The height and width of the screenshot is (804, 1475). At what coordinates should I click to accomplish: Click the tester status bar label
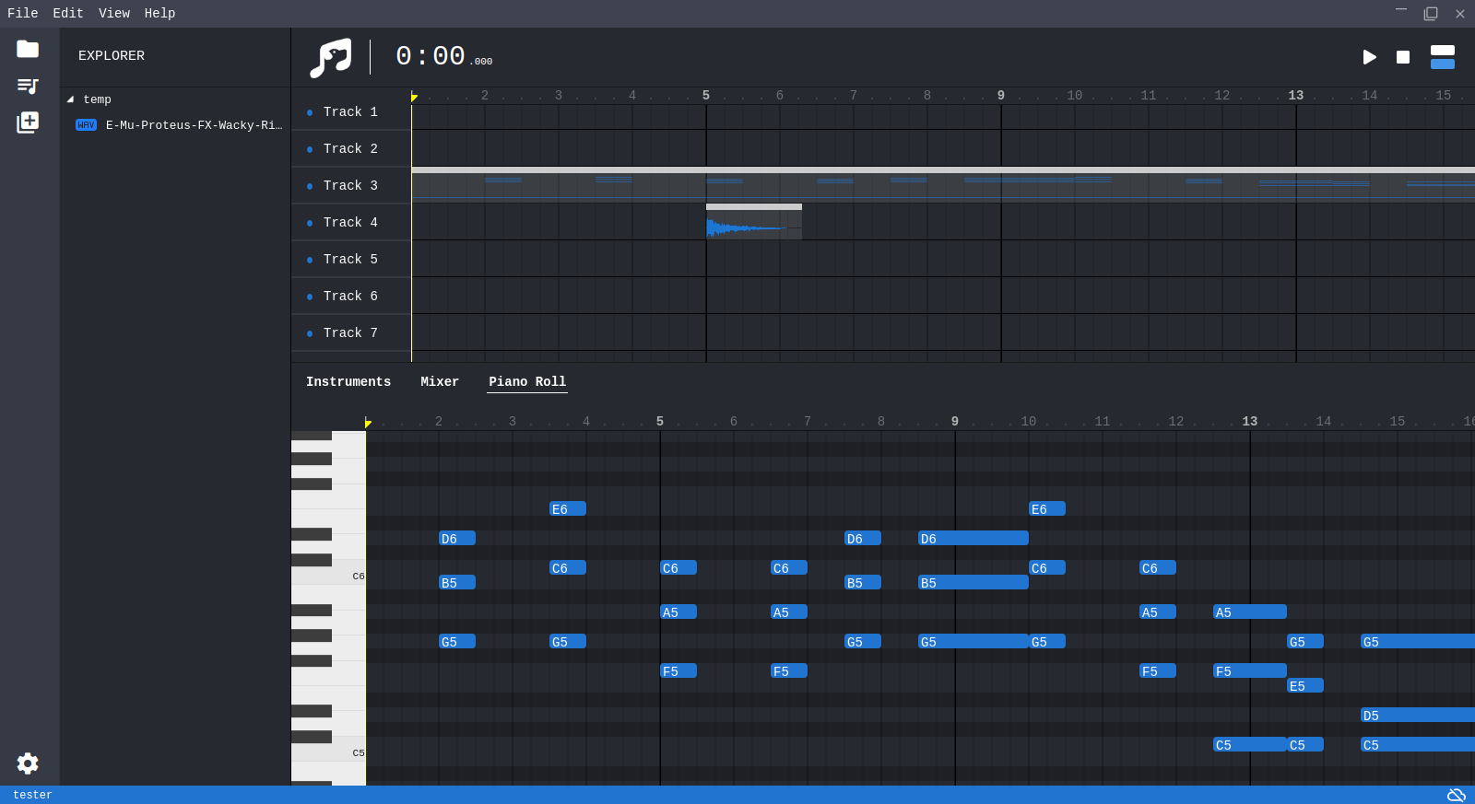point(32,795)
